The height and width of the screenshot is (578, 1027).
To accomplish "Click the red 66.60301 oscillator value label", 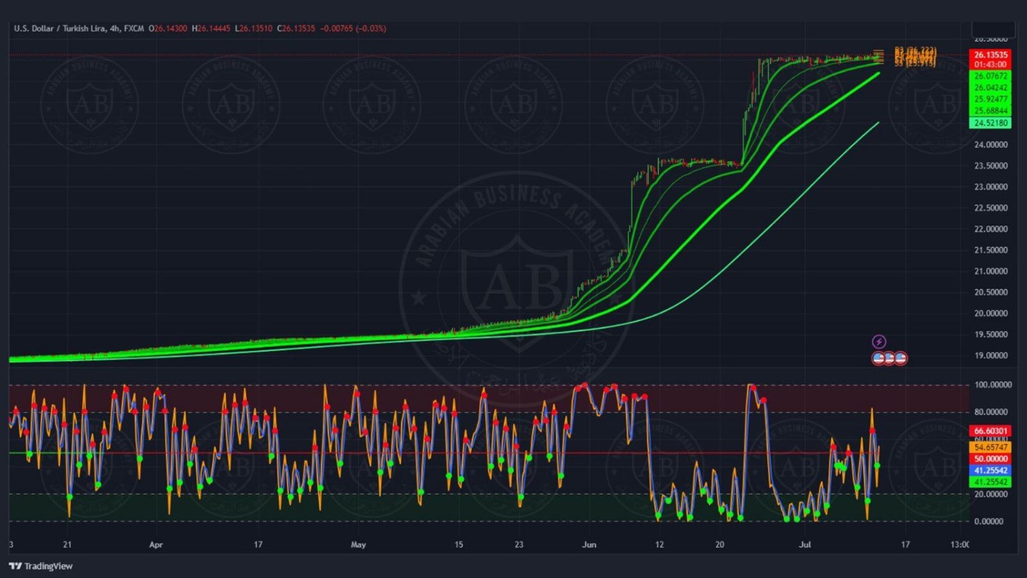I will coord(990,431).
